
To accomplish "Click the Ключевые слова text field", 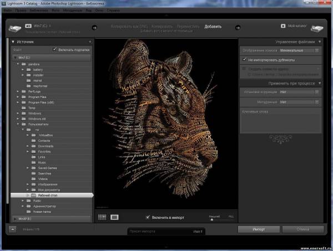I will coord(280,123).
